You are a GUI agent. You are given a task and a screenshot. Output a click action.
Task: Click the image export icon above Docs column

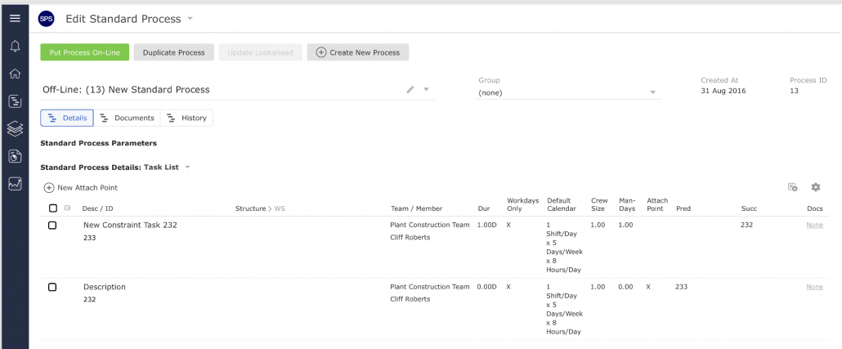click(x=793, y=187)
